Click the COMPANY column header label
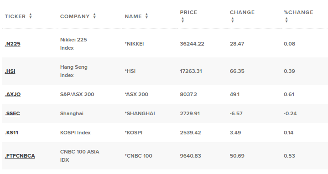This screenshot has width=328, height=174. point(75,16)
